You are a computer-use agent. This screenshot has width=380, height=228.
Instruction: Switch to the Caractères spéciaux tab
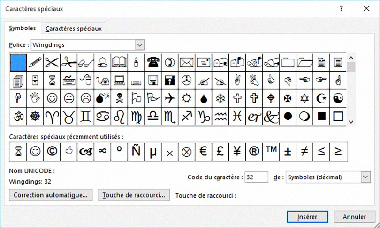74,28
